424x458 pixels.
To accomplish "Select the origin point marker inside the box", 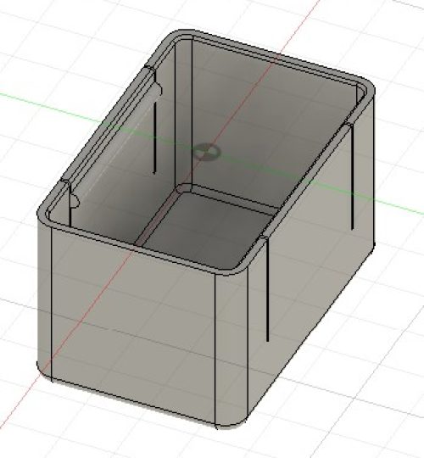I will tap(207, 152).
